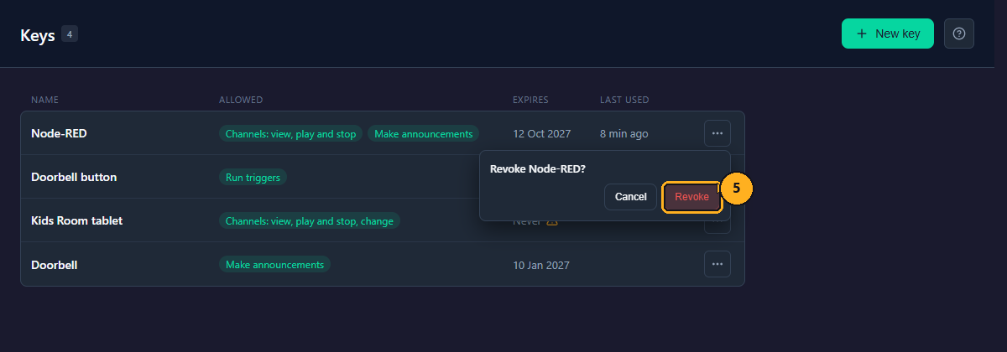Image resolution: width=1007 pixels, height=352 pixels.
Task: Confirm by clicking the red Revoke button
Action: [x=692, y=197]
